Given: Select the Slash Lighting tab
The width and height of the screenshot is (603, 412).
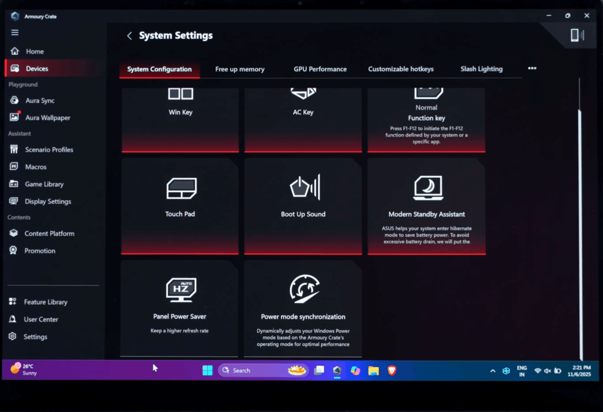Looking at the screenshot, I should click(481, 69).
